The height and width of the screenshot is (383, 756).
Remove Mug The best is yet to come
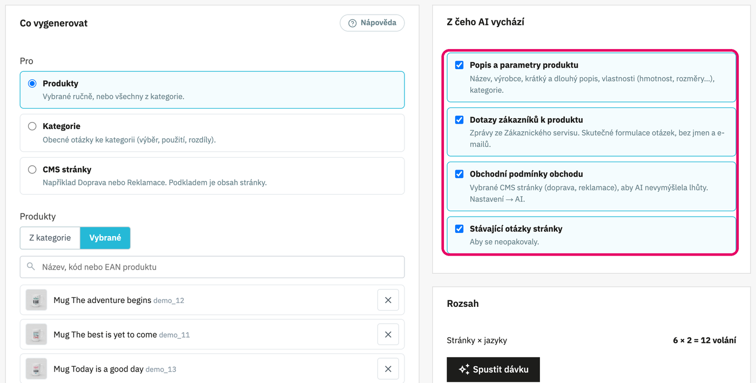click(388, 334)
